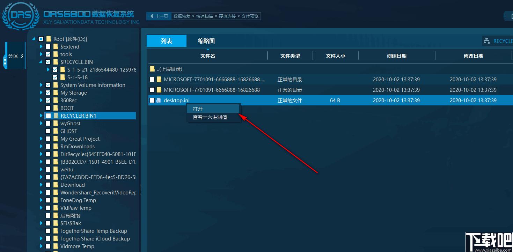
Task: Toggle the Root [软件(D:)] checkbox
Action: [41, 39]
